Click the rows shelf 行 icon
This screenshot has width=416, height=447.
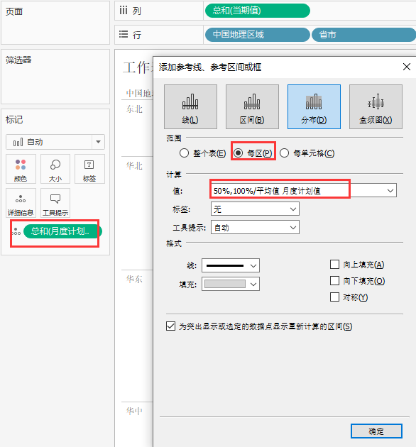124,35
